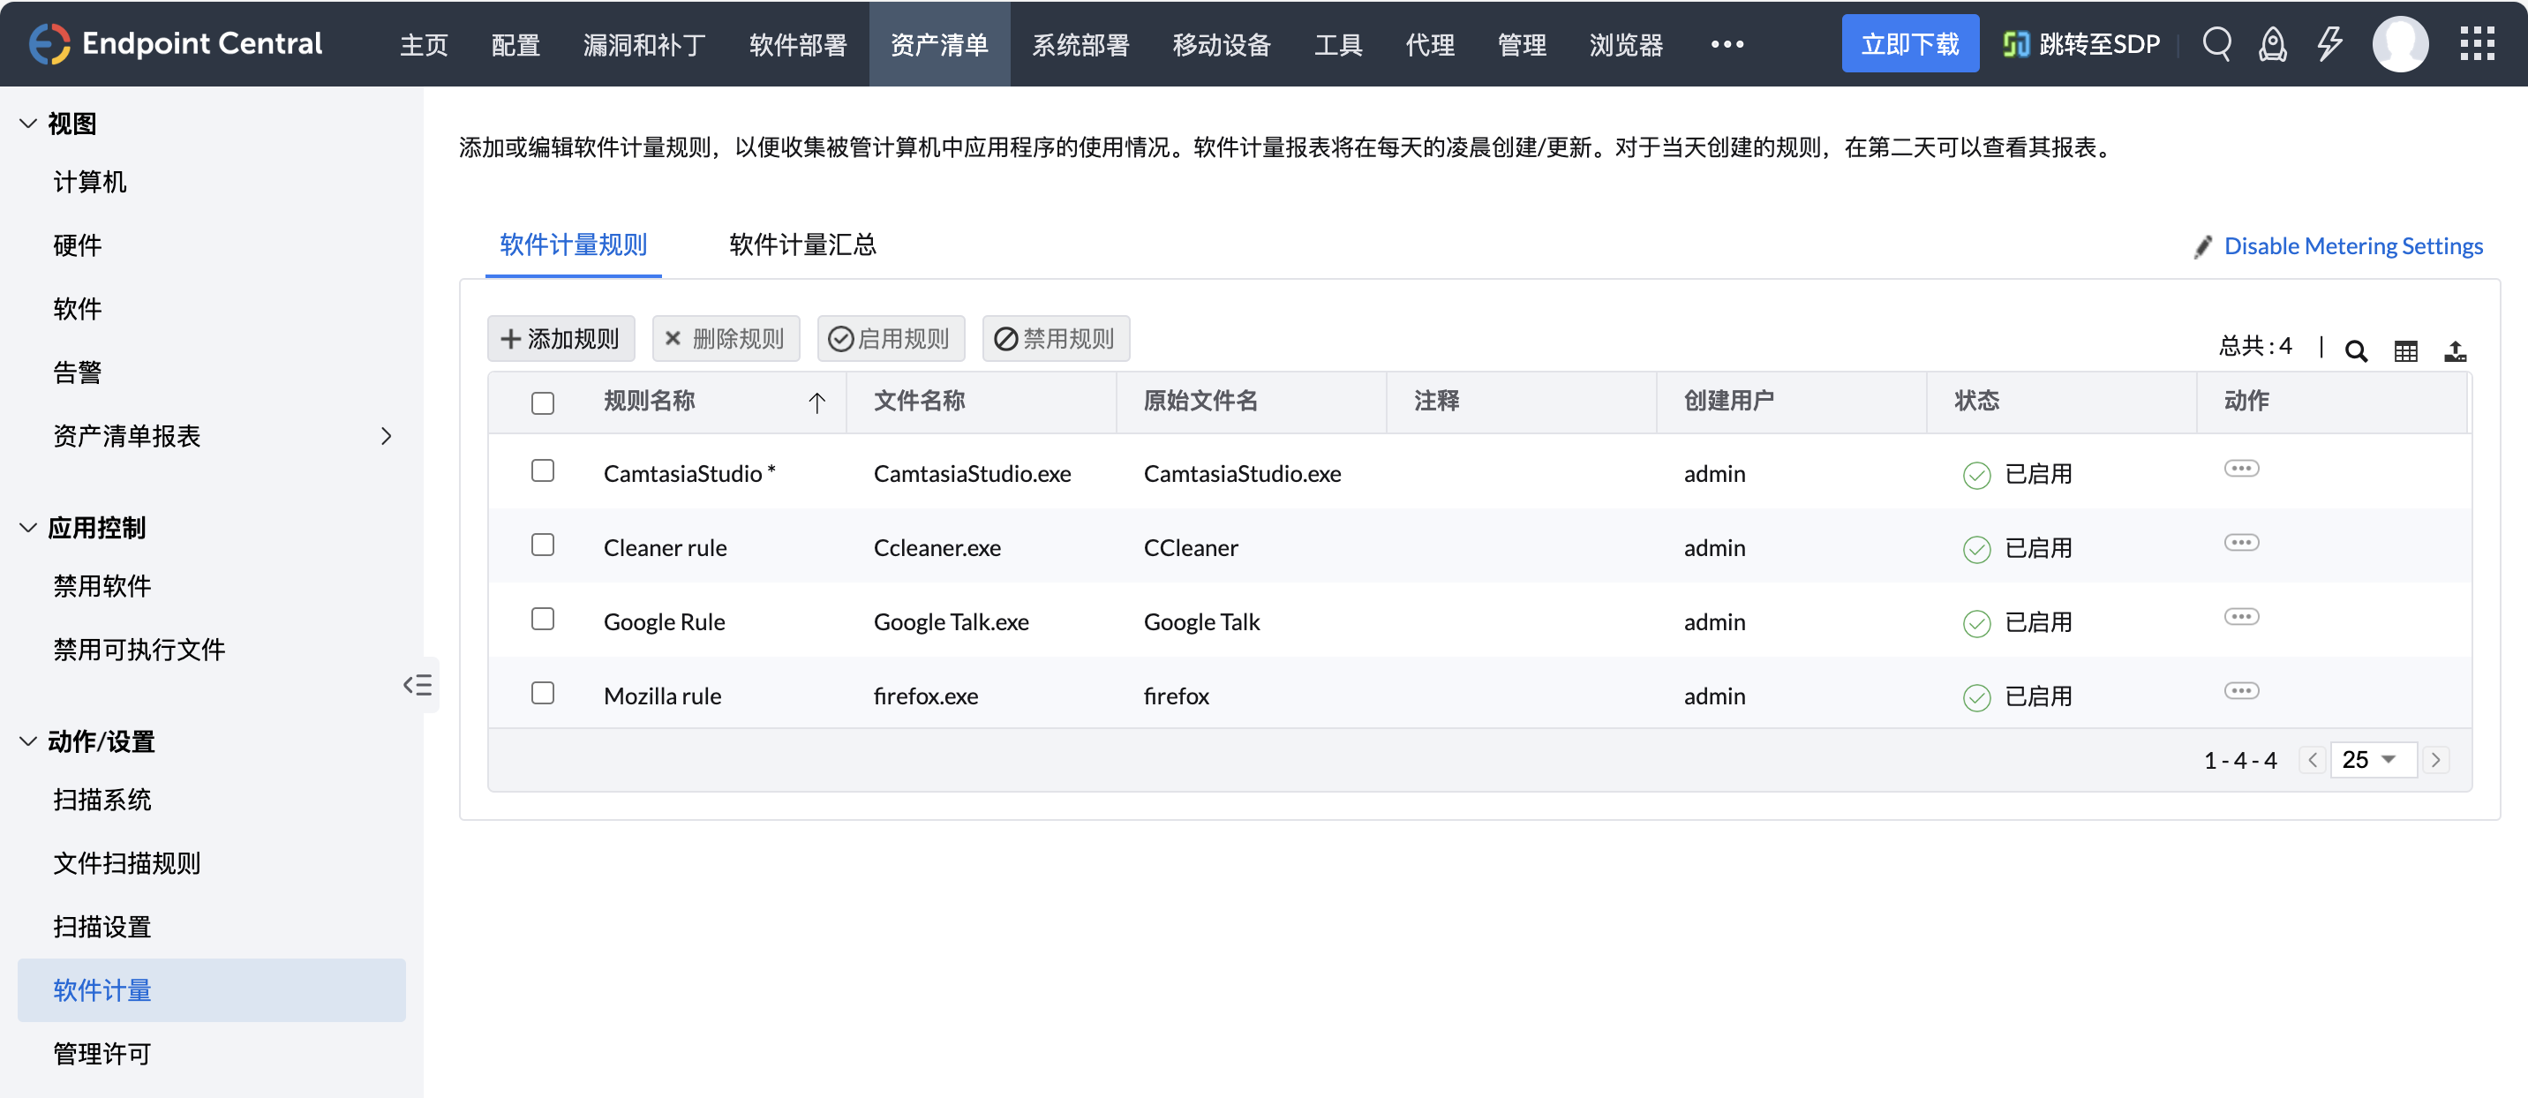Collapse the 视图 section

click(27, 123)
